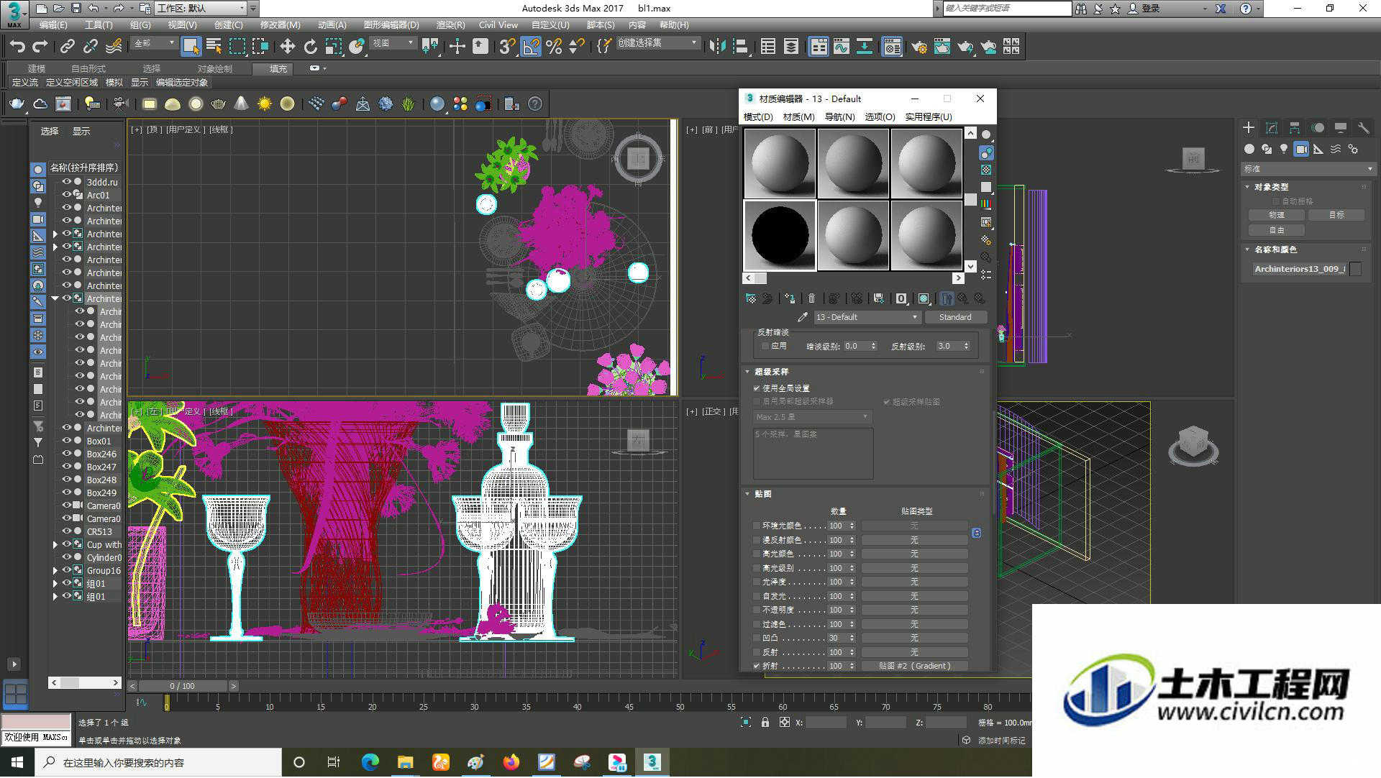Enable the 凹凸 map checkbox
This screenshot has height=778, width=1381.
757,639
